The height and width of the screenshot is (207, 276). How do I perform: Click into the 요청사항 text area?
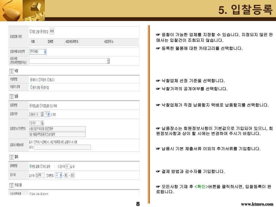click(x=68, y=61)
